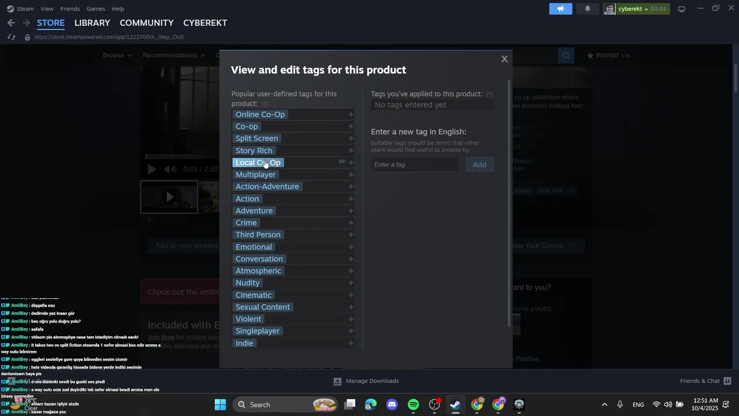Apply the Co-op tag with its plus

351,127
